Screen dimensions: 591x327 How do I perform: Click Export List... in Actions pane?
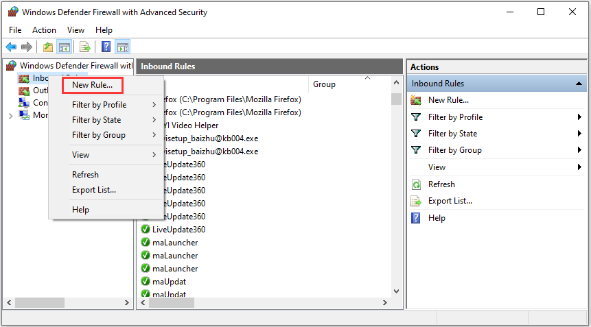coord(450,202)
